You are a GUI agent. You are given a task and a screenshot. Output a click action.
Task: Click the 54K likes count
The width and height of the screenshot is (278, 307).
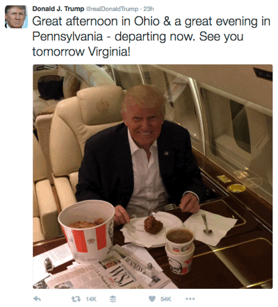coord(166,299)
